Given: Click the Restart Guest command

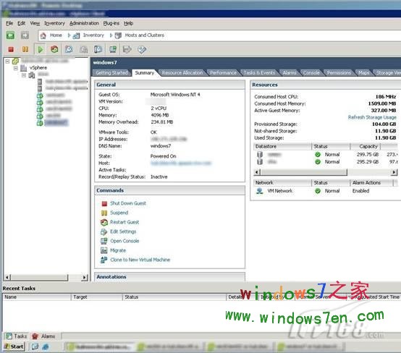Looking at the screenshot, I should (124, 222).
